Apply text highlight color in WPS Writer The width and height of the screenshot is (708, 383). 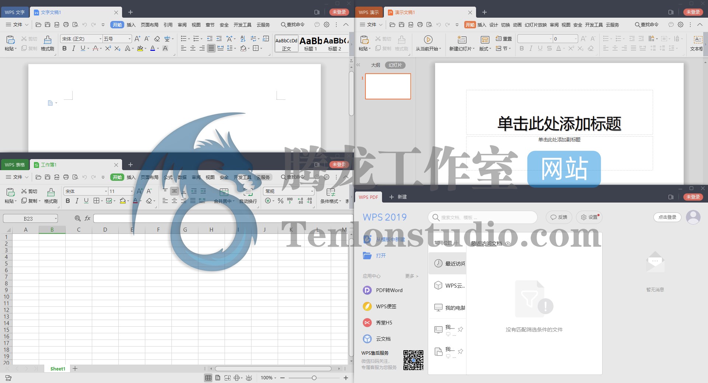click(140, 48)
